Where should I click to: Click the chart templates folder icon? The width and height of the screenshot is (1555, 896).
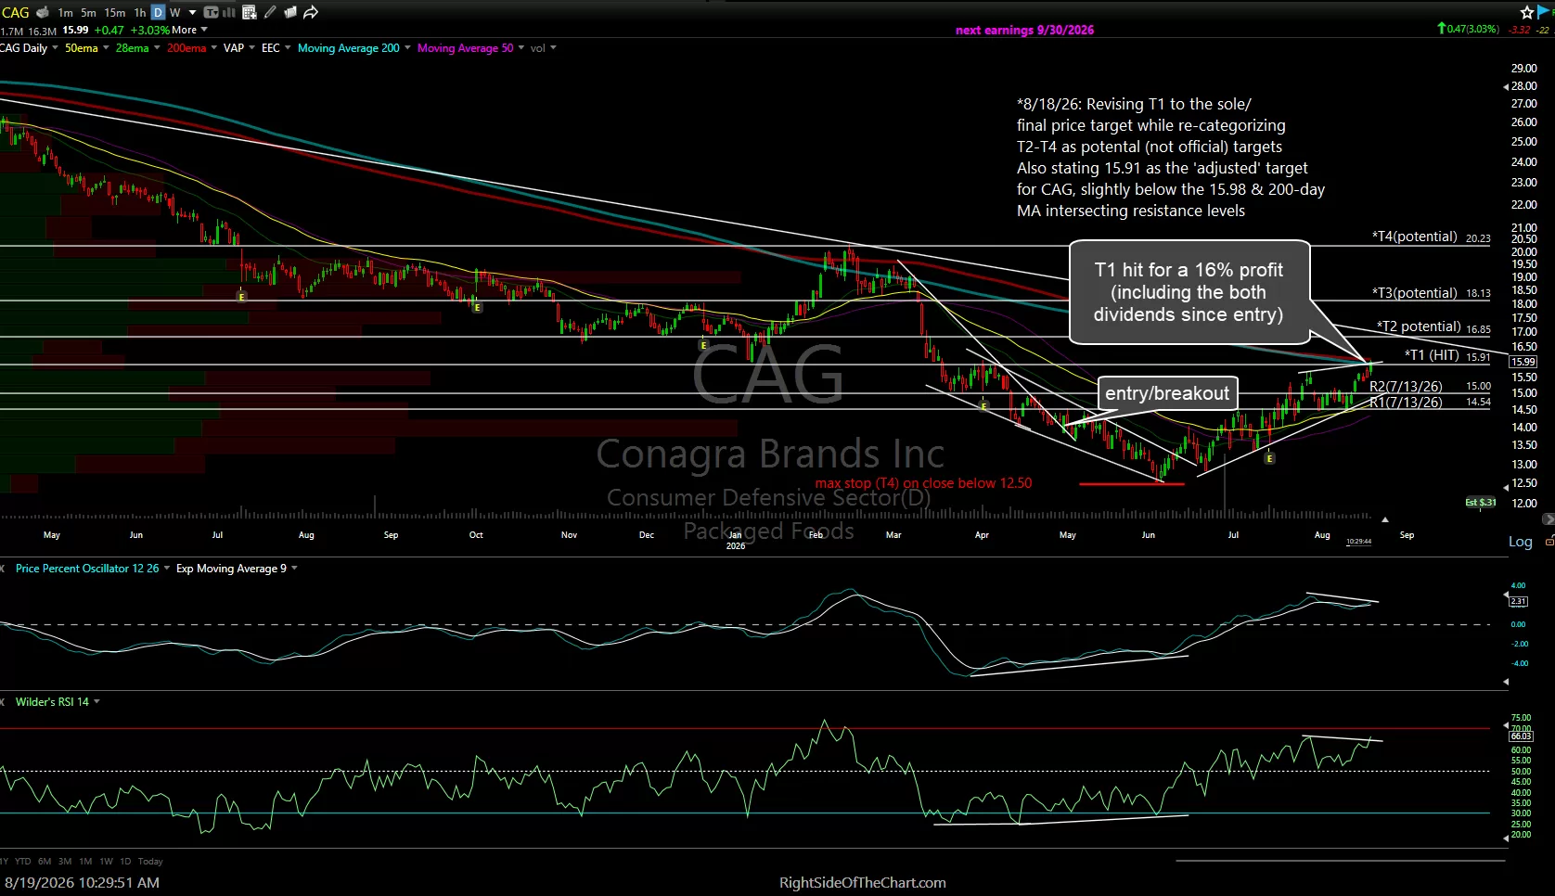point(290,12)
